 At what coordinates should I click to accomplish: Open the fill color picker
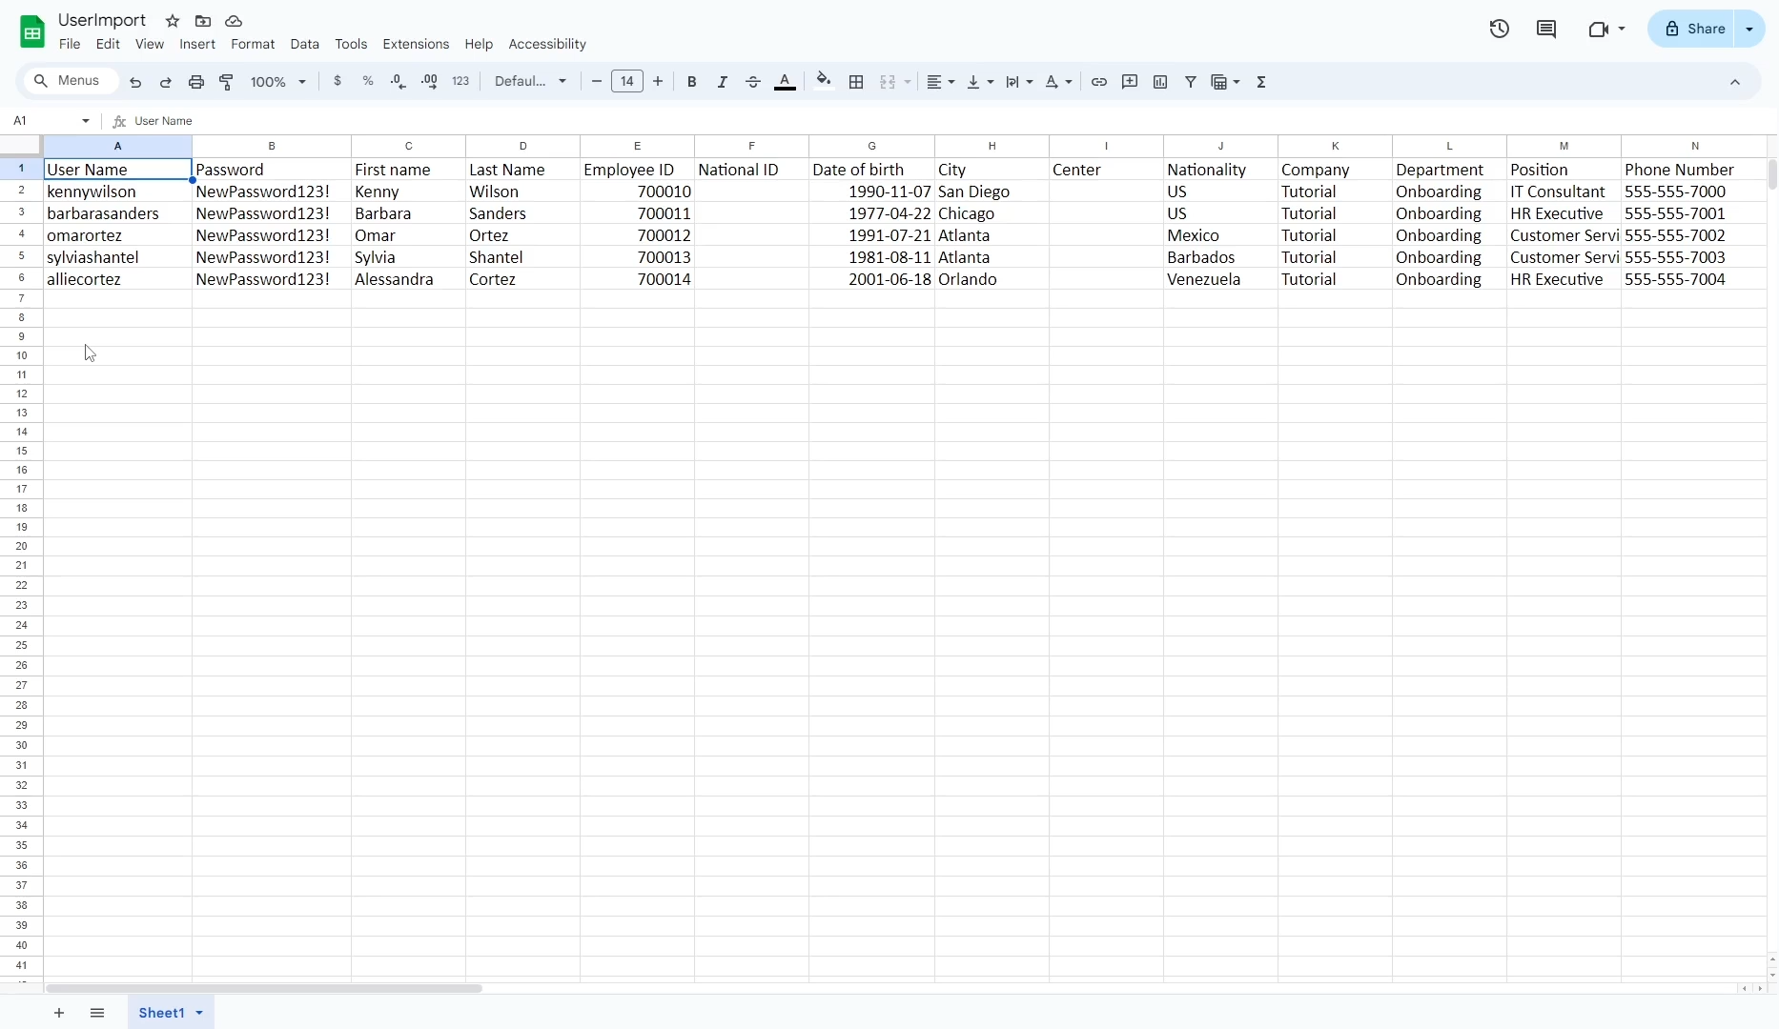[x=824, y=82]
